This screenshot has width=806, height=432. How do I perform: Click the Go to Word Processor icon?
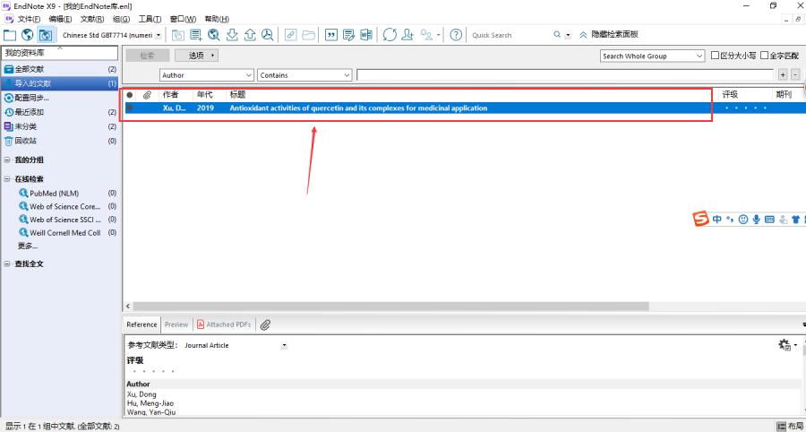pyautogui.click(x=365, y=35)
